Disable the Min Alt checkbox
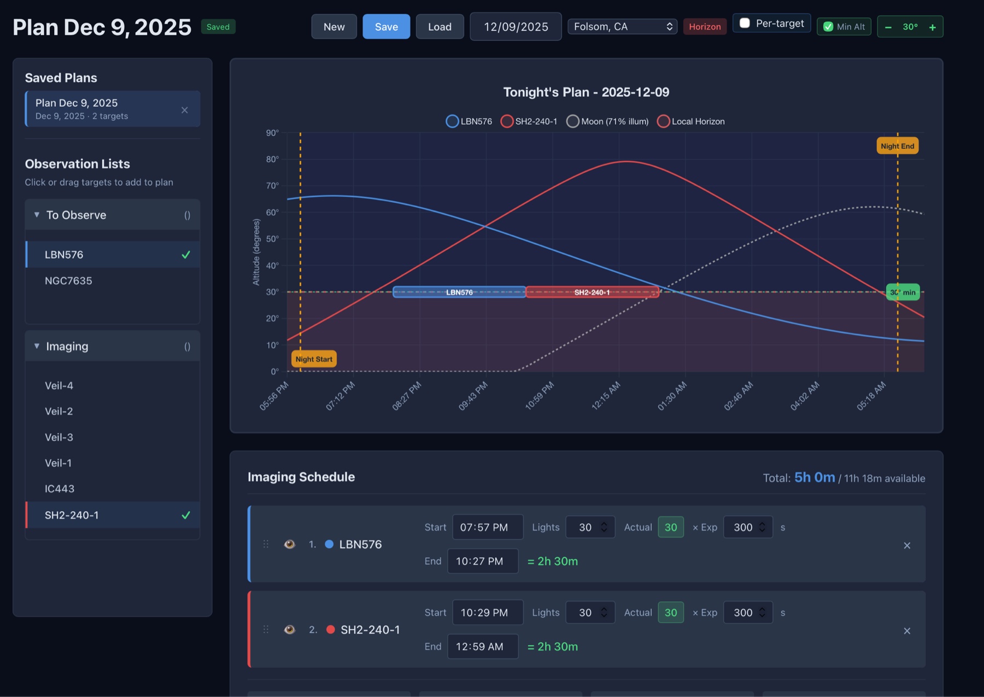Image resolution: width=984 pixels, height=697 pixels. pyautogui.click(x=828, y=27)
